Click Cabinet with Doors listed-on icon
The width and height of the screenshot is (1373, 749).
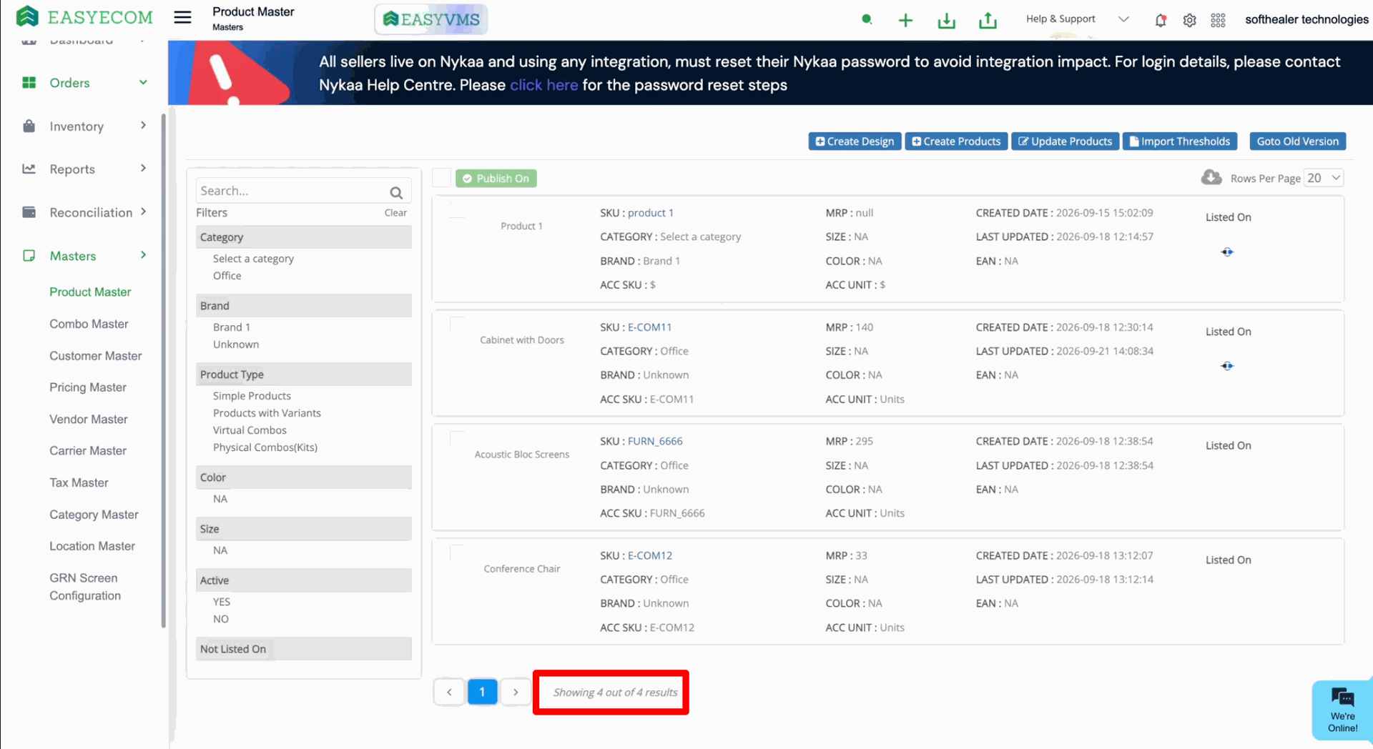point(1227,366)
